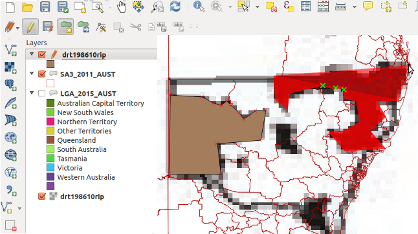Click the Remove Layer icon at sidebar bottom
Screen dimensions: 418x234
point(10,226)
